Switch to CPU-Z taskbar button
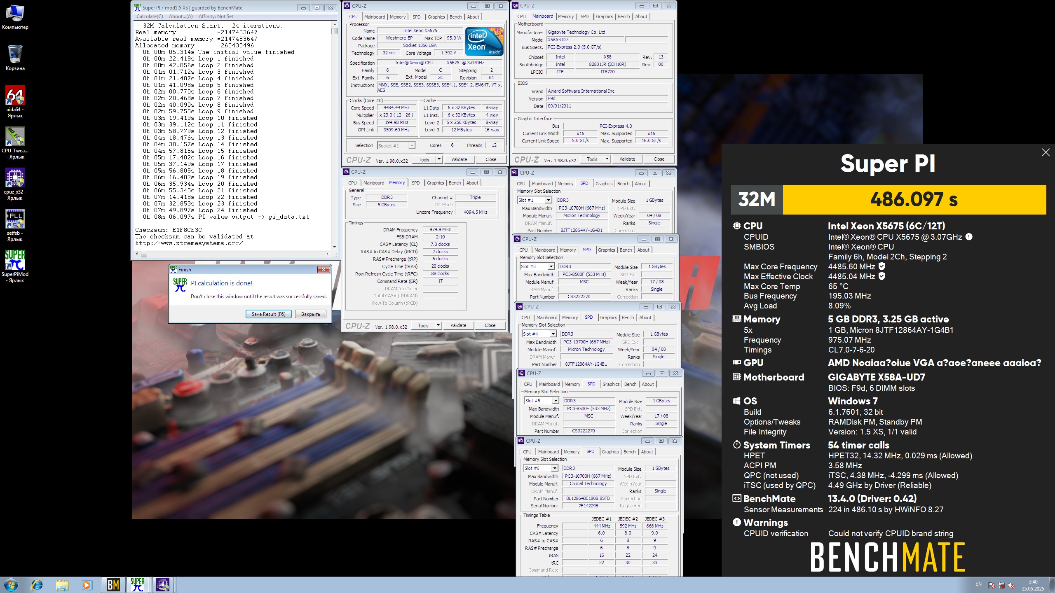Image resolution: width=1055 pixels, height=593 pixels. [x=163, y=585]
